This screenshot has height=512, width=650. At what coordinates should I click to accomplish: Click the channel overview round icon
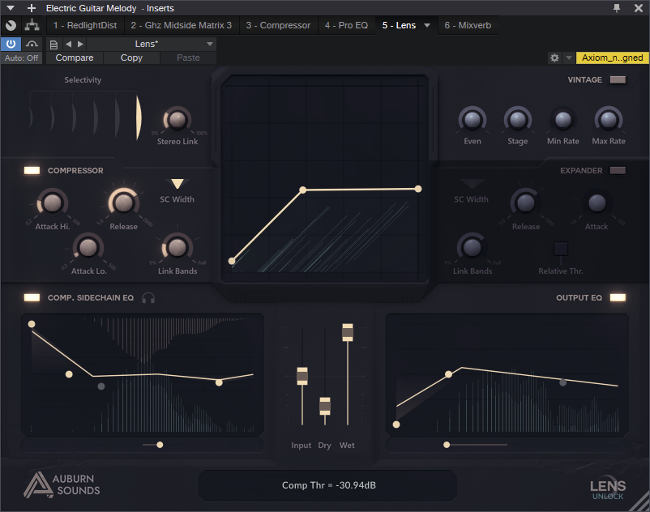[x=11, y=25]
